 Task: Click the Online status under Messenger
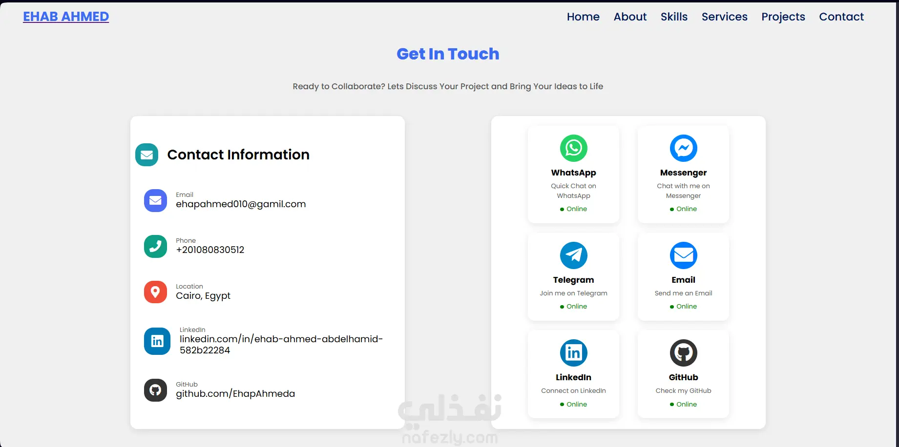[x=684, y=209]
